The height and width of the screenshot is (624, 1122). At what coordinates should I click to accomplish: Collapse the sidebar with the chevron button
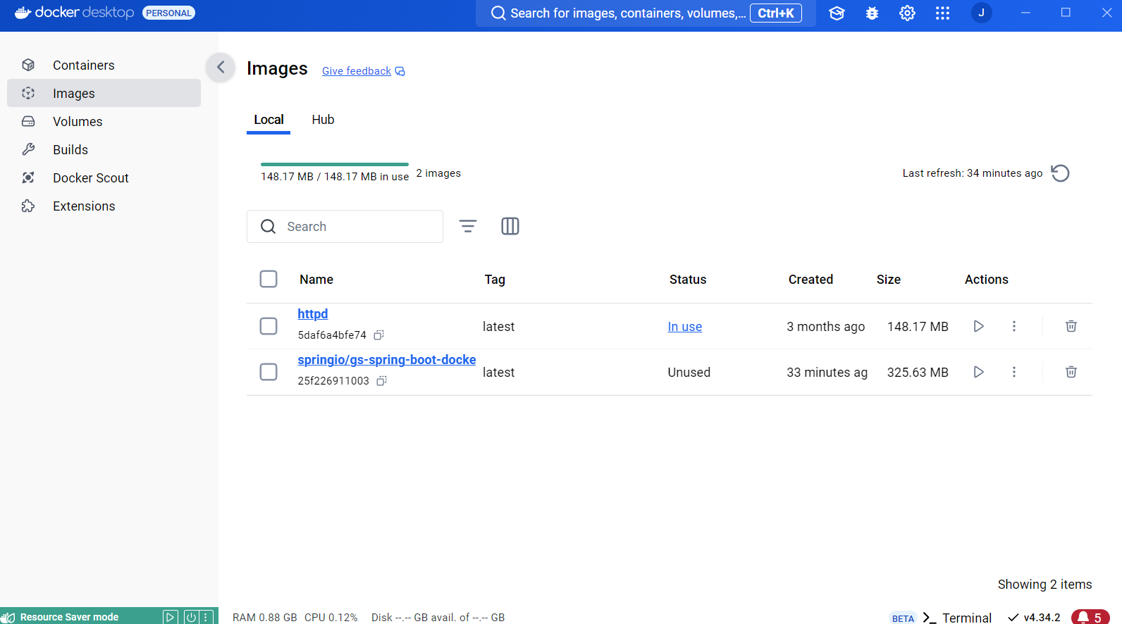[x=221, y=67]
